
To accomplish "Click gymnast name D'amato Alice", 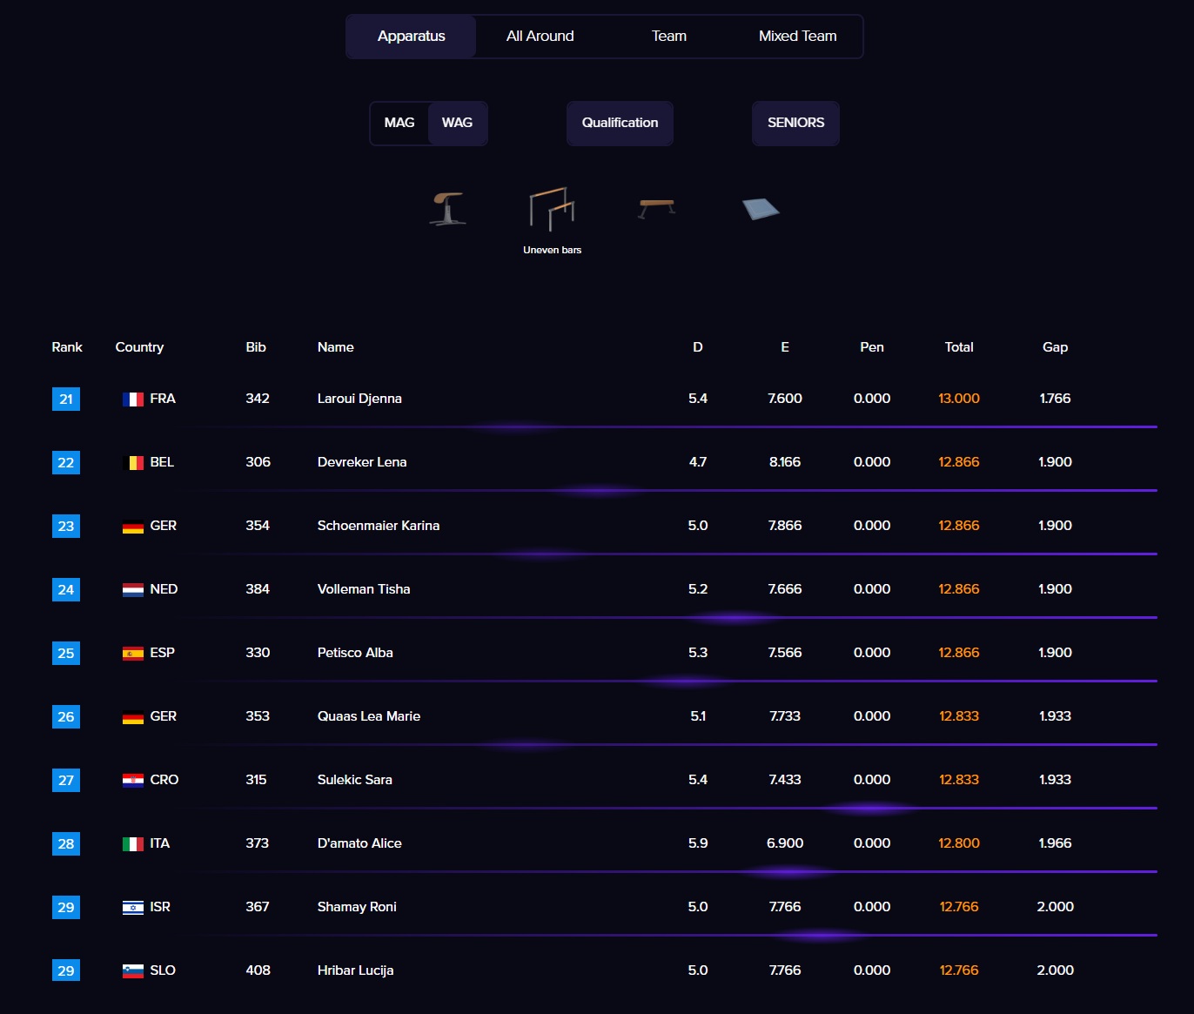I will (x=359, y=843).
